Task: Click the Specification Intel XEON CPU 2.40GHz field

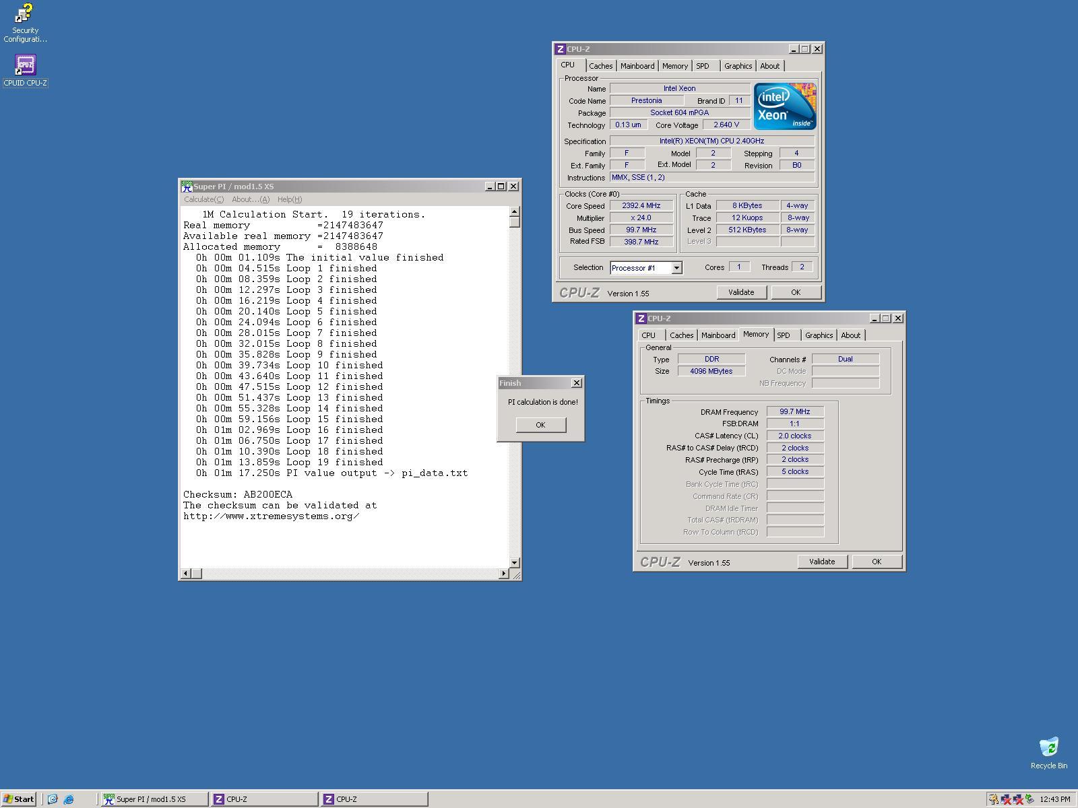Action: point(712,141)
